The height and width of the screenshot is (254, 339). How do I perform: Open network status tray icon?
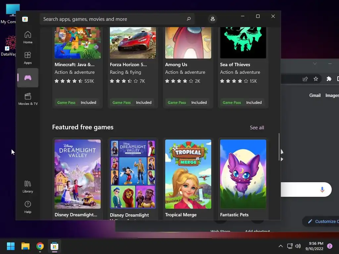[290, 246]
